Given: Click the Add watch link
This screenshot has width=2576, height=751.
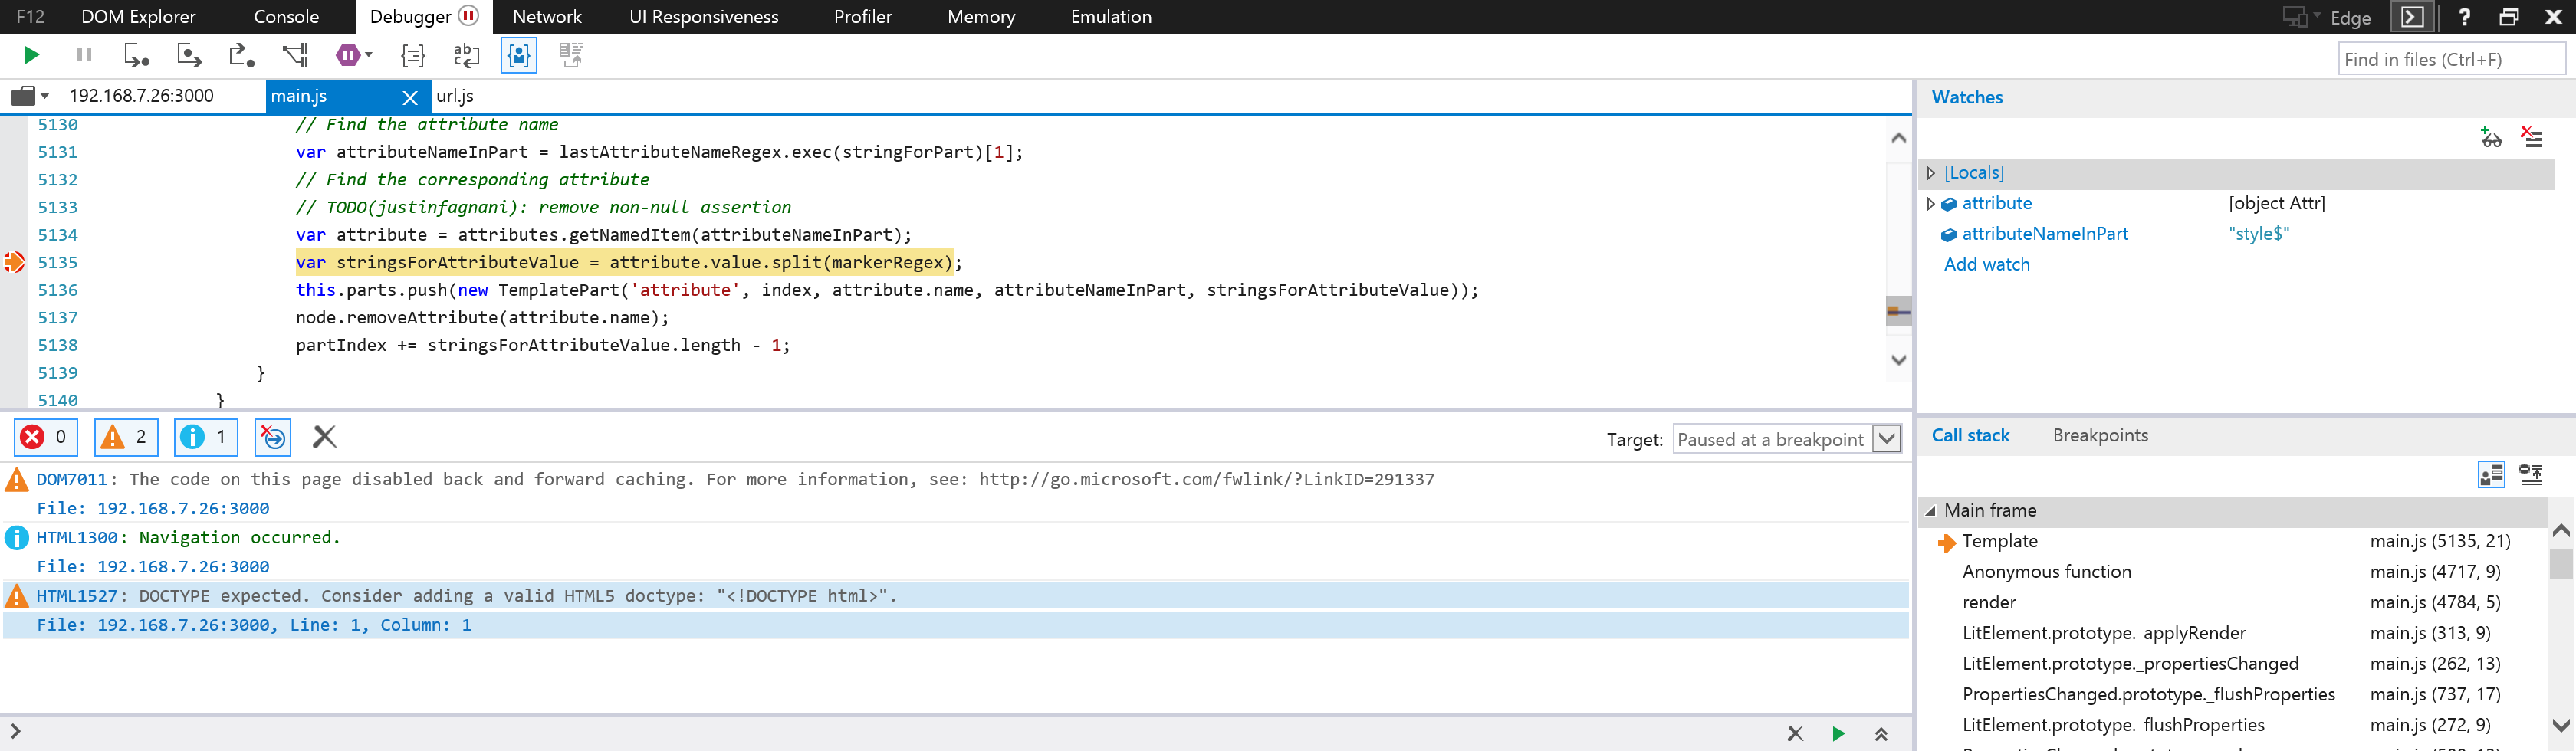Looking at the screenshot, I should [1986, 264].
